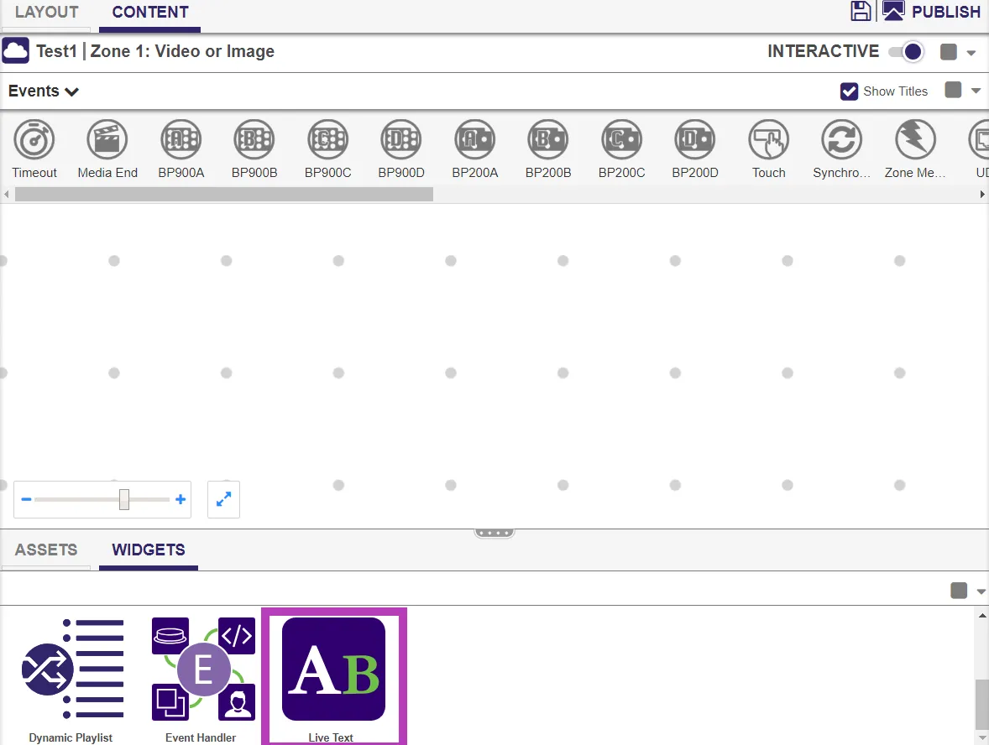This screenshot has width=989, height=745.
Task: Click the PUBLISH text button
Action: 946,12
